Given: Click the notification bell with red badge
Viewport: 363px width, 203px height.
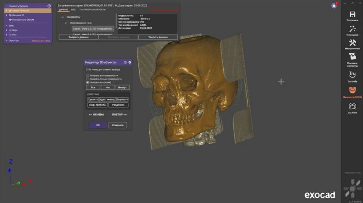Looking at the screenshot, I should coord(334,6).
